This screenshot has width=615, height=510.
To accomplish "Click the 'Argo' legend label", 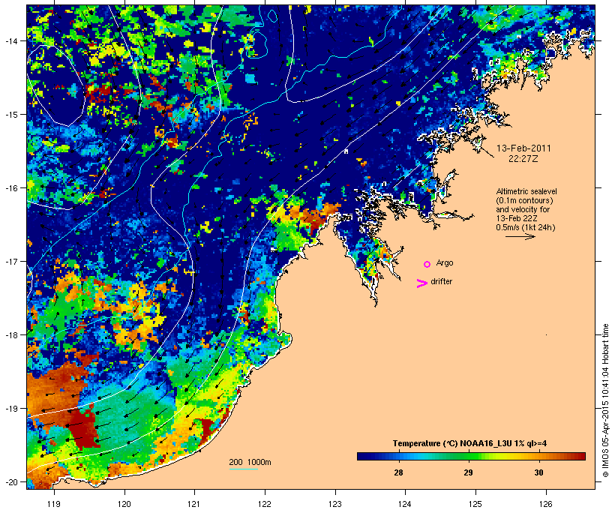I will [x=445, y=263].
